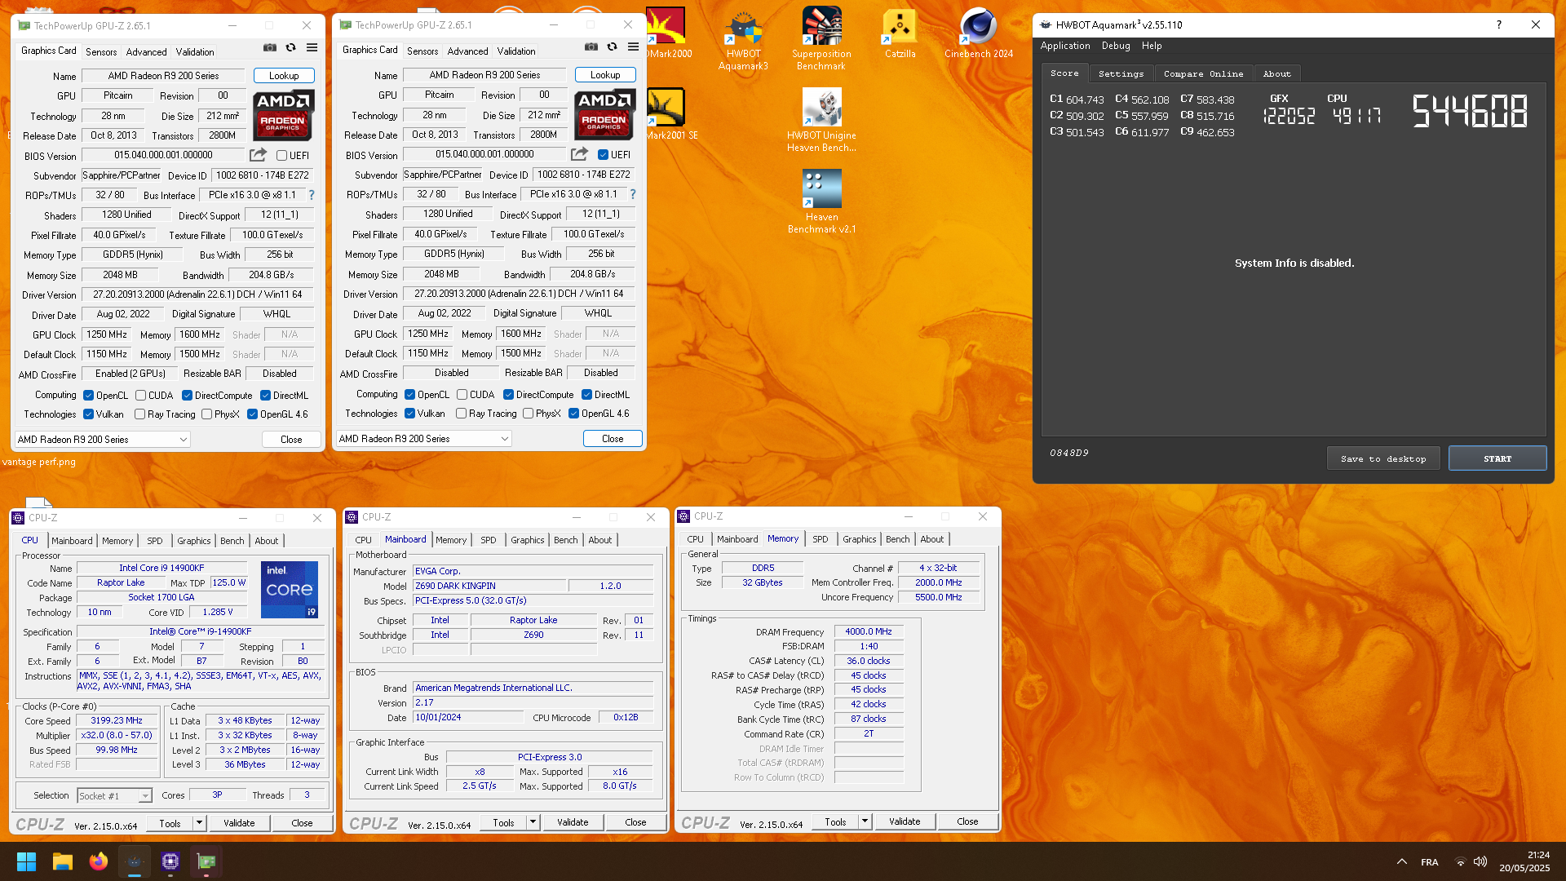Click screenshot camera icon in left GPU-Z

pyautogui.click(x=270, y=48)
